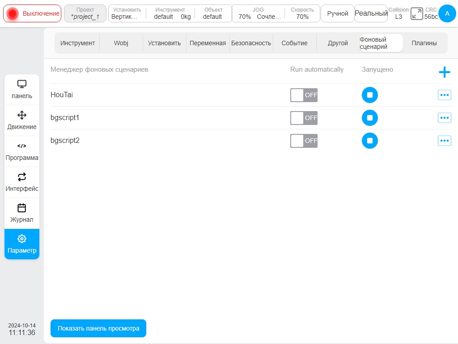This screenshot has width=458, height=344.
Task: Open the Журнал sidebar item
Action: coord(22,214)
